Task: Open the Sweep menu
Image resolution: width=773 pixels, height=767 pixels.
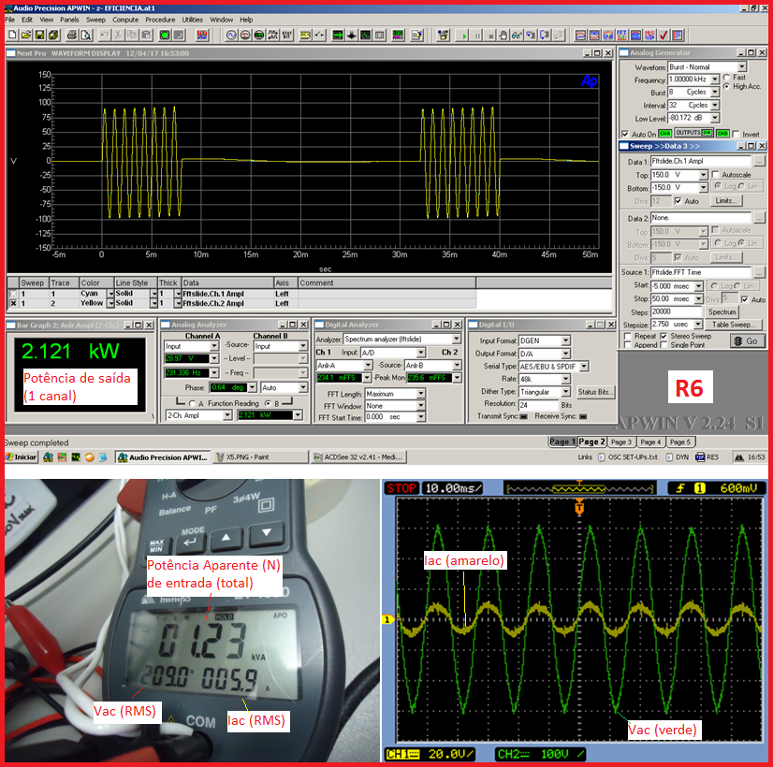Action: pyautogui.click(x=95, y=19)
